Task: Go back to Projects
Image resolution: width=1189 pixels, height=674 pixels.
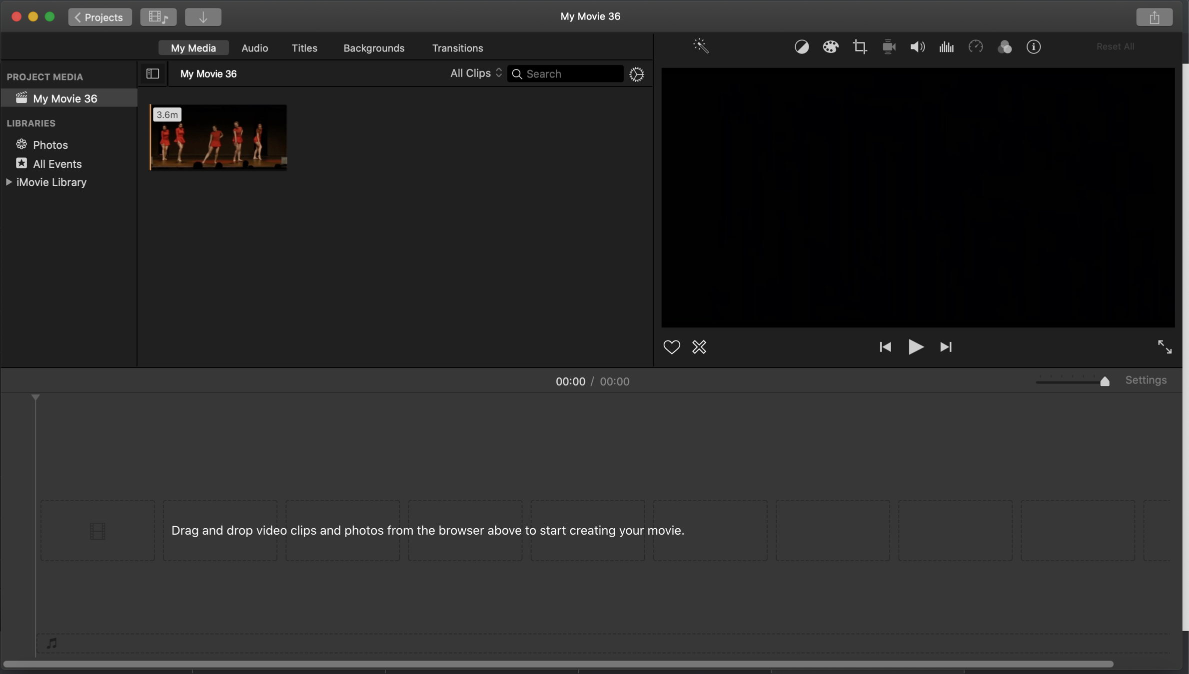Action: pyautogui.click(x=99, y=17)
